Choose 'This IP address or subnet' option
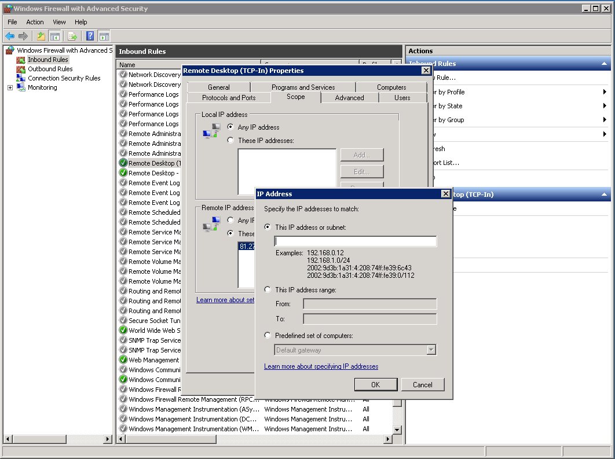The width and height of the screenshot is (615, 459). pyautogui.click(x=268, y=227)
